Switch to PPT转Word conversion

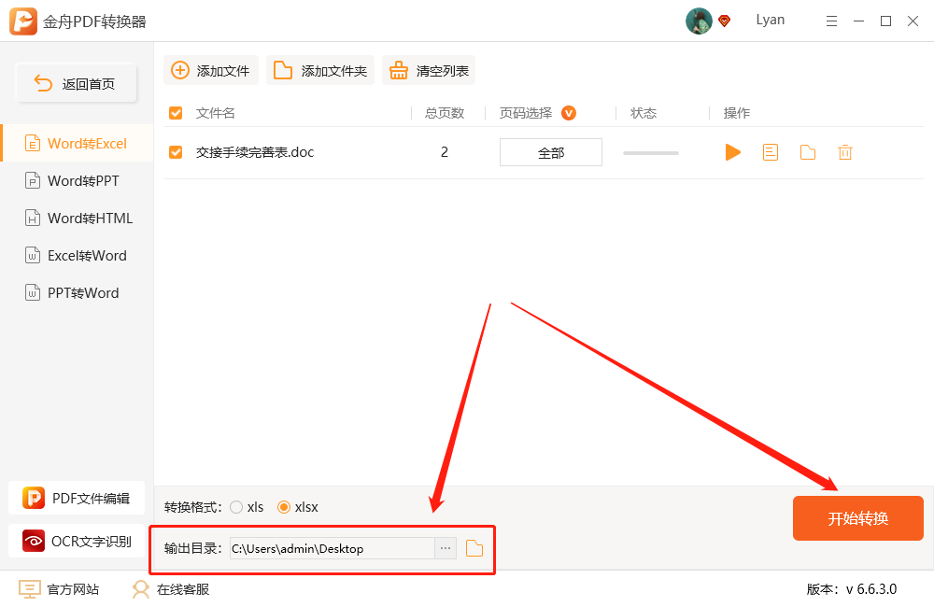point(77,293)
